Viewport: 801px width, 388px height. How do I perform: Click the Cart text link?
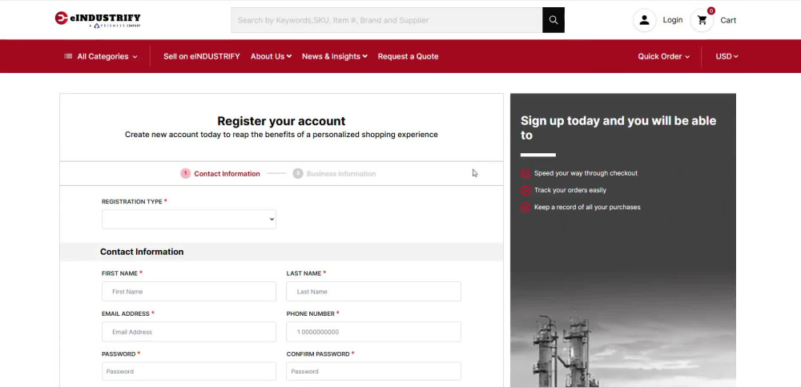tap(728, 21)
